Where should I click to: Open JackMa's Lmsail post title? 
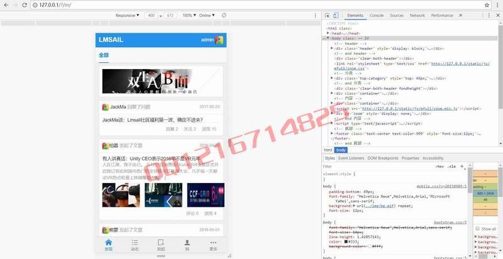click(x=152, y=119)
